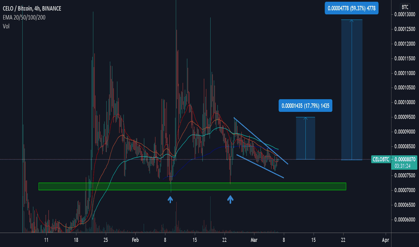Viewport: 419px width, 247px height.
Task: Click the date label 15 after Mar
Action: tap(313, 240)
